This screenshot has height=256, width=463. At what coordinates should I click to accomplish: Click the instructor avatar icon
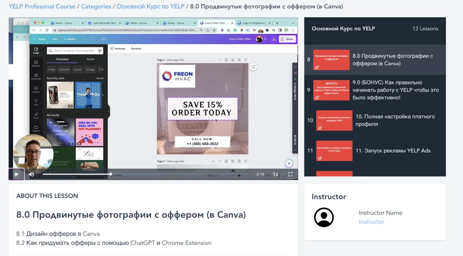tap(324, 217)
